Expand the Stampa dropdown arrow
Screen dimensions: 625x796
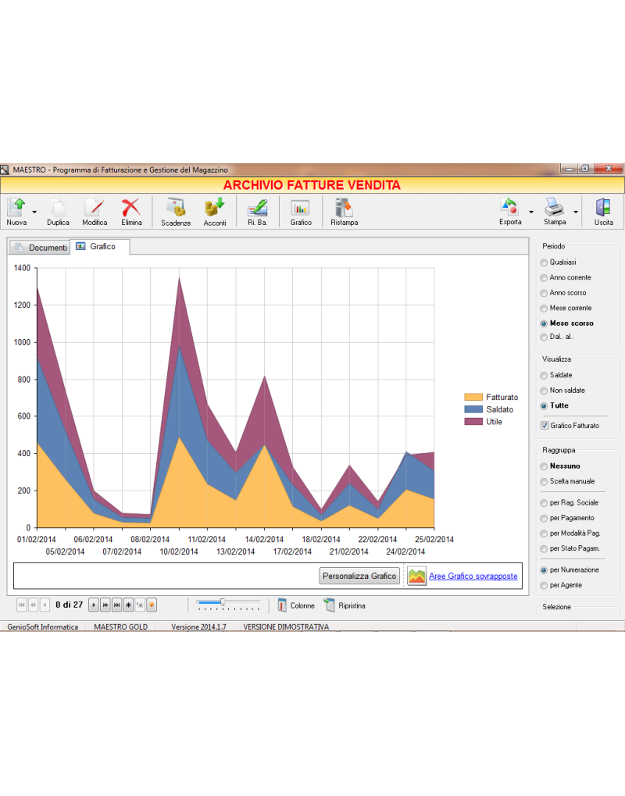[x=576, y=212]
